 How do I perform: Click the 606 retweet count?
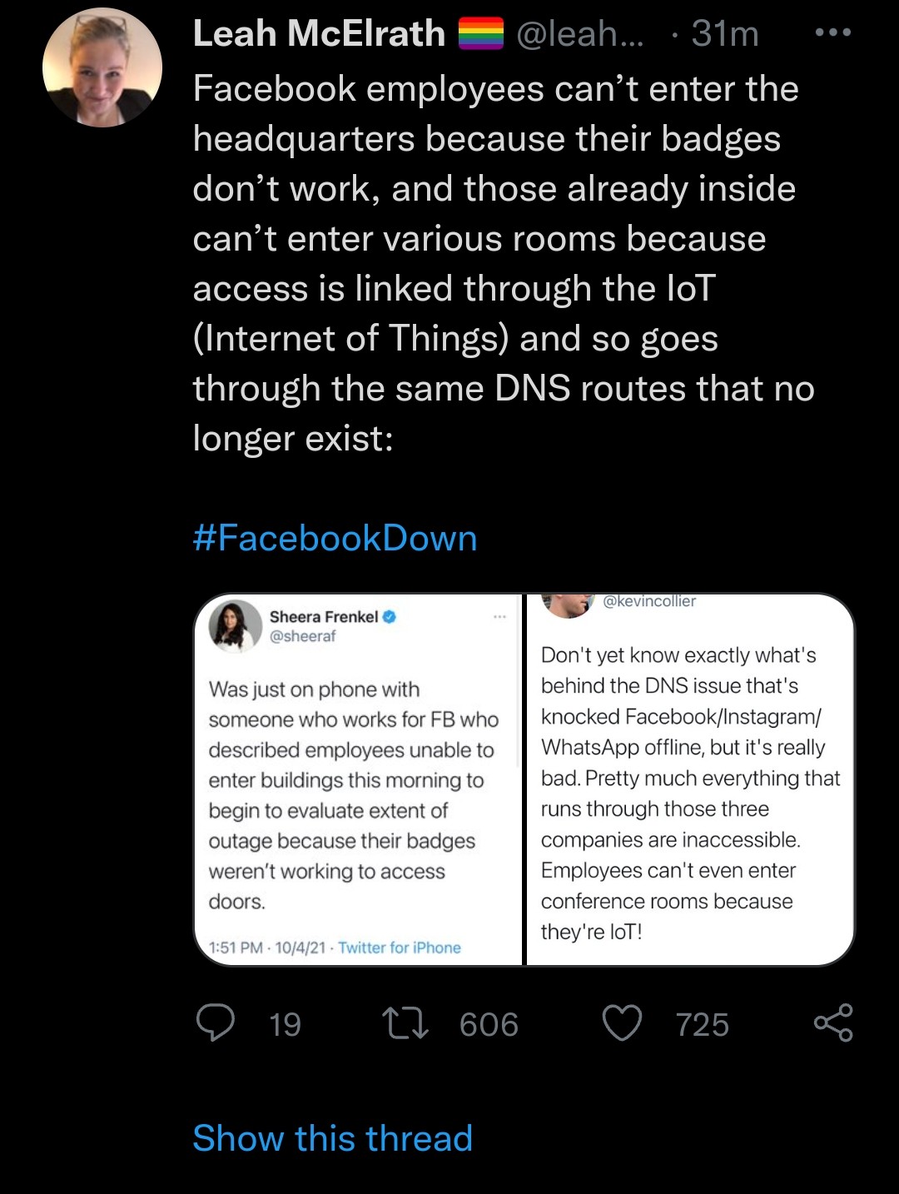point(489,1024)
